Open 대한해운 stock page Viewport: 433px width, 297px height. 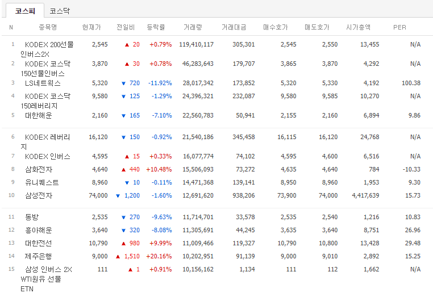tap(39, 115)
